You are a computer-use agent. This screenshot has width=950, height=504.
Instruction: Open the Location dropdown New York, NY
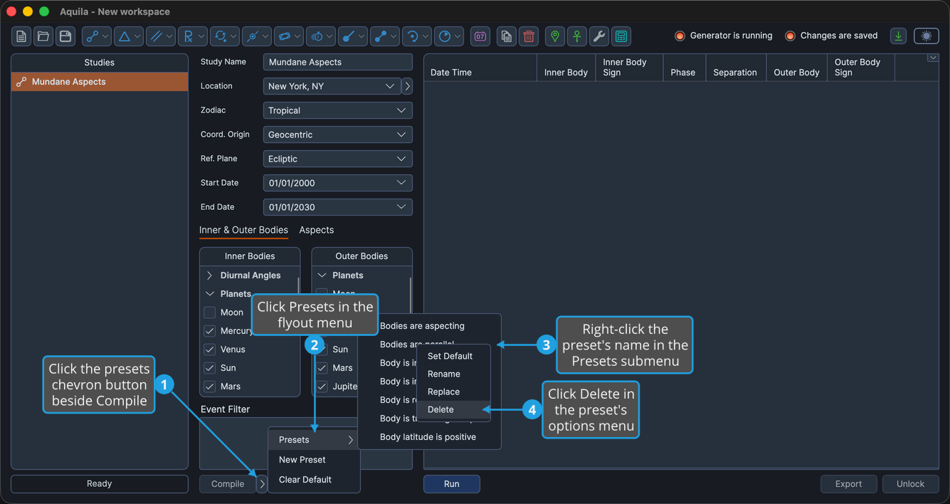tap(332, 86)
